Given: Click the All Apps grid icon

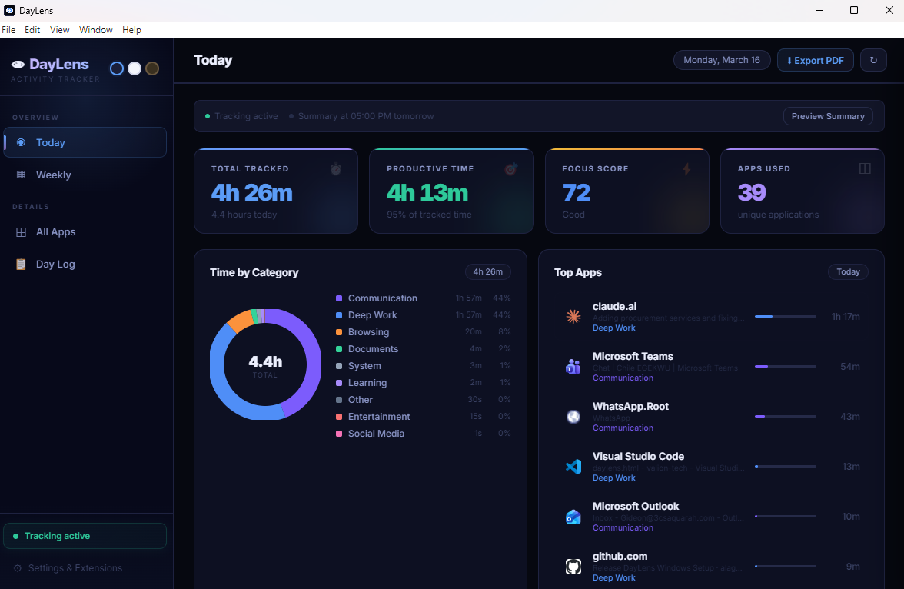Looking at the screenshot, I should pos(21,232).
